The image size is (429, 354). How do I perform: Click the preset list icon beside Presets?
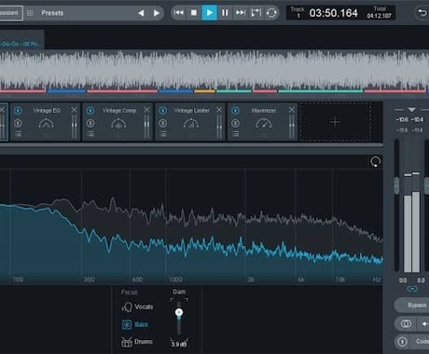[x=30, y=13]
